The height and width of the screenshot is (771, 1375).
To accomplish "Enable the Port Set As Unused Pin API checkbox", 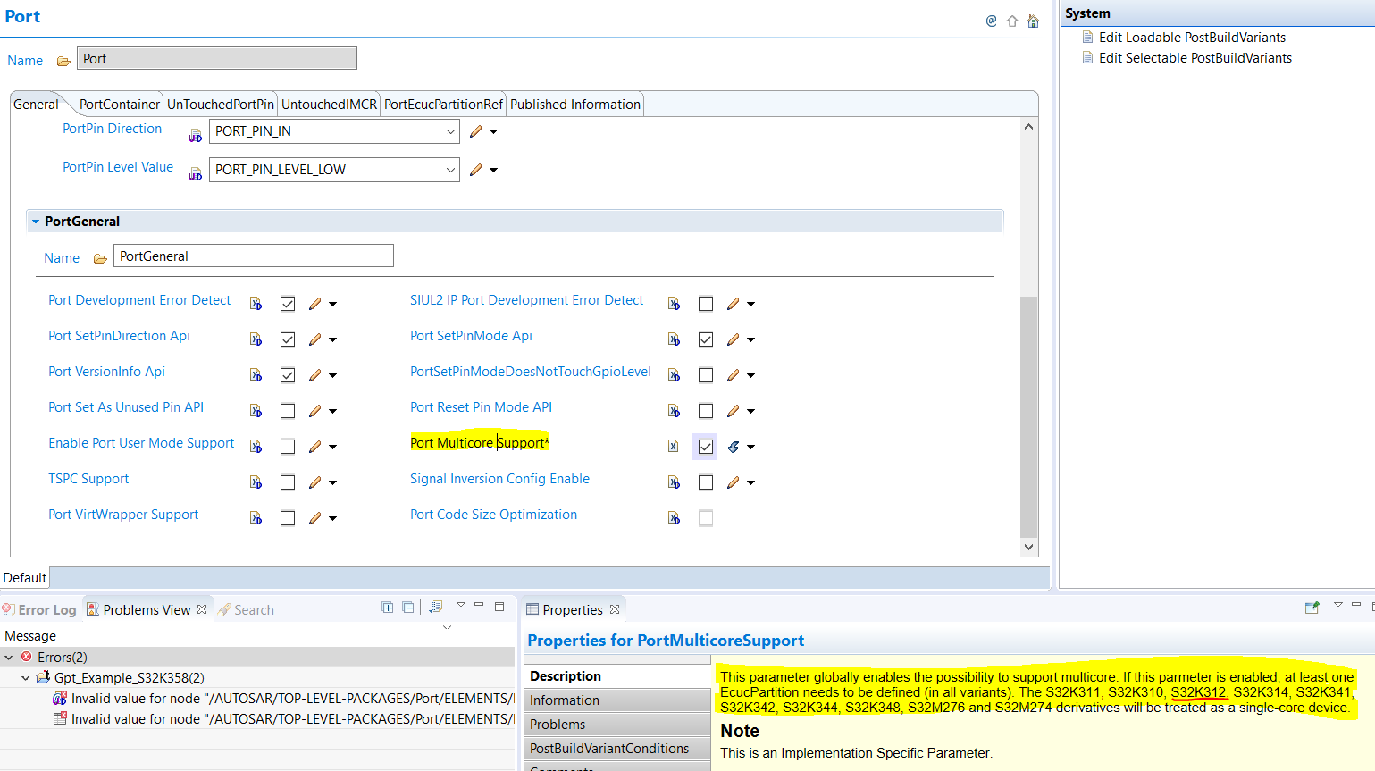I will [288, 410].
